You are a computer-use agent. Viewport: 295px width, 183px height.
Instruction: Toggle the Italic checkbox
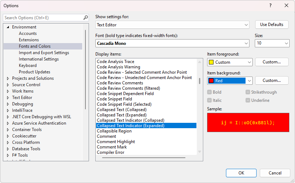tap(209, 100)
